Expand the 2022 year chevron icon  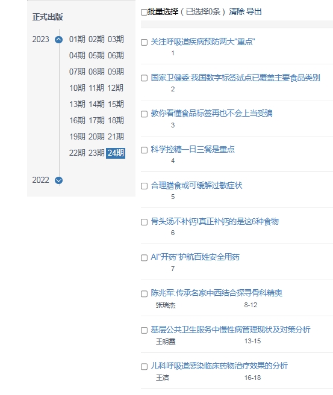(59, 180)
